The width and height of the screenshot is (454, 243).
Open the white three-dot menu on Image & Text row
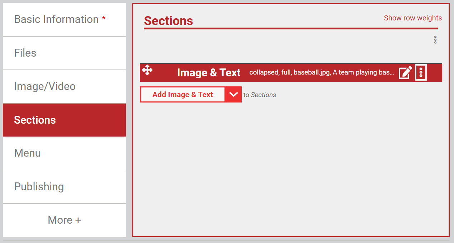[421, 73]
